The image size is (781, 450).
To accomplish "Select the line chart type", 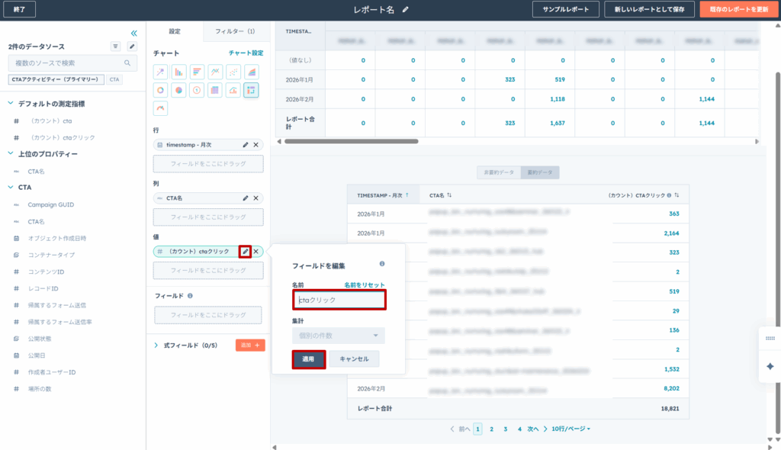I will click(x=215, y=72).
